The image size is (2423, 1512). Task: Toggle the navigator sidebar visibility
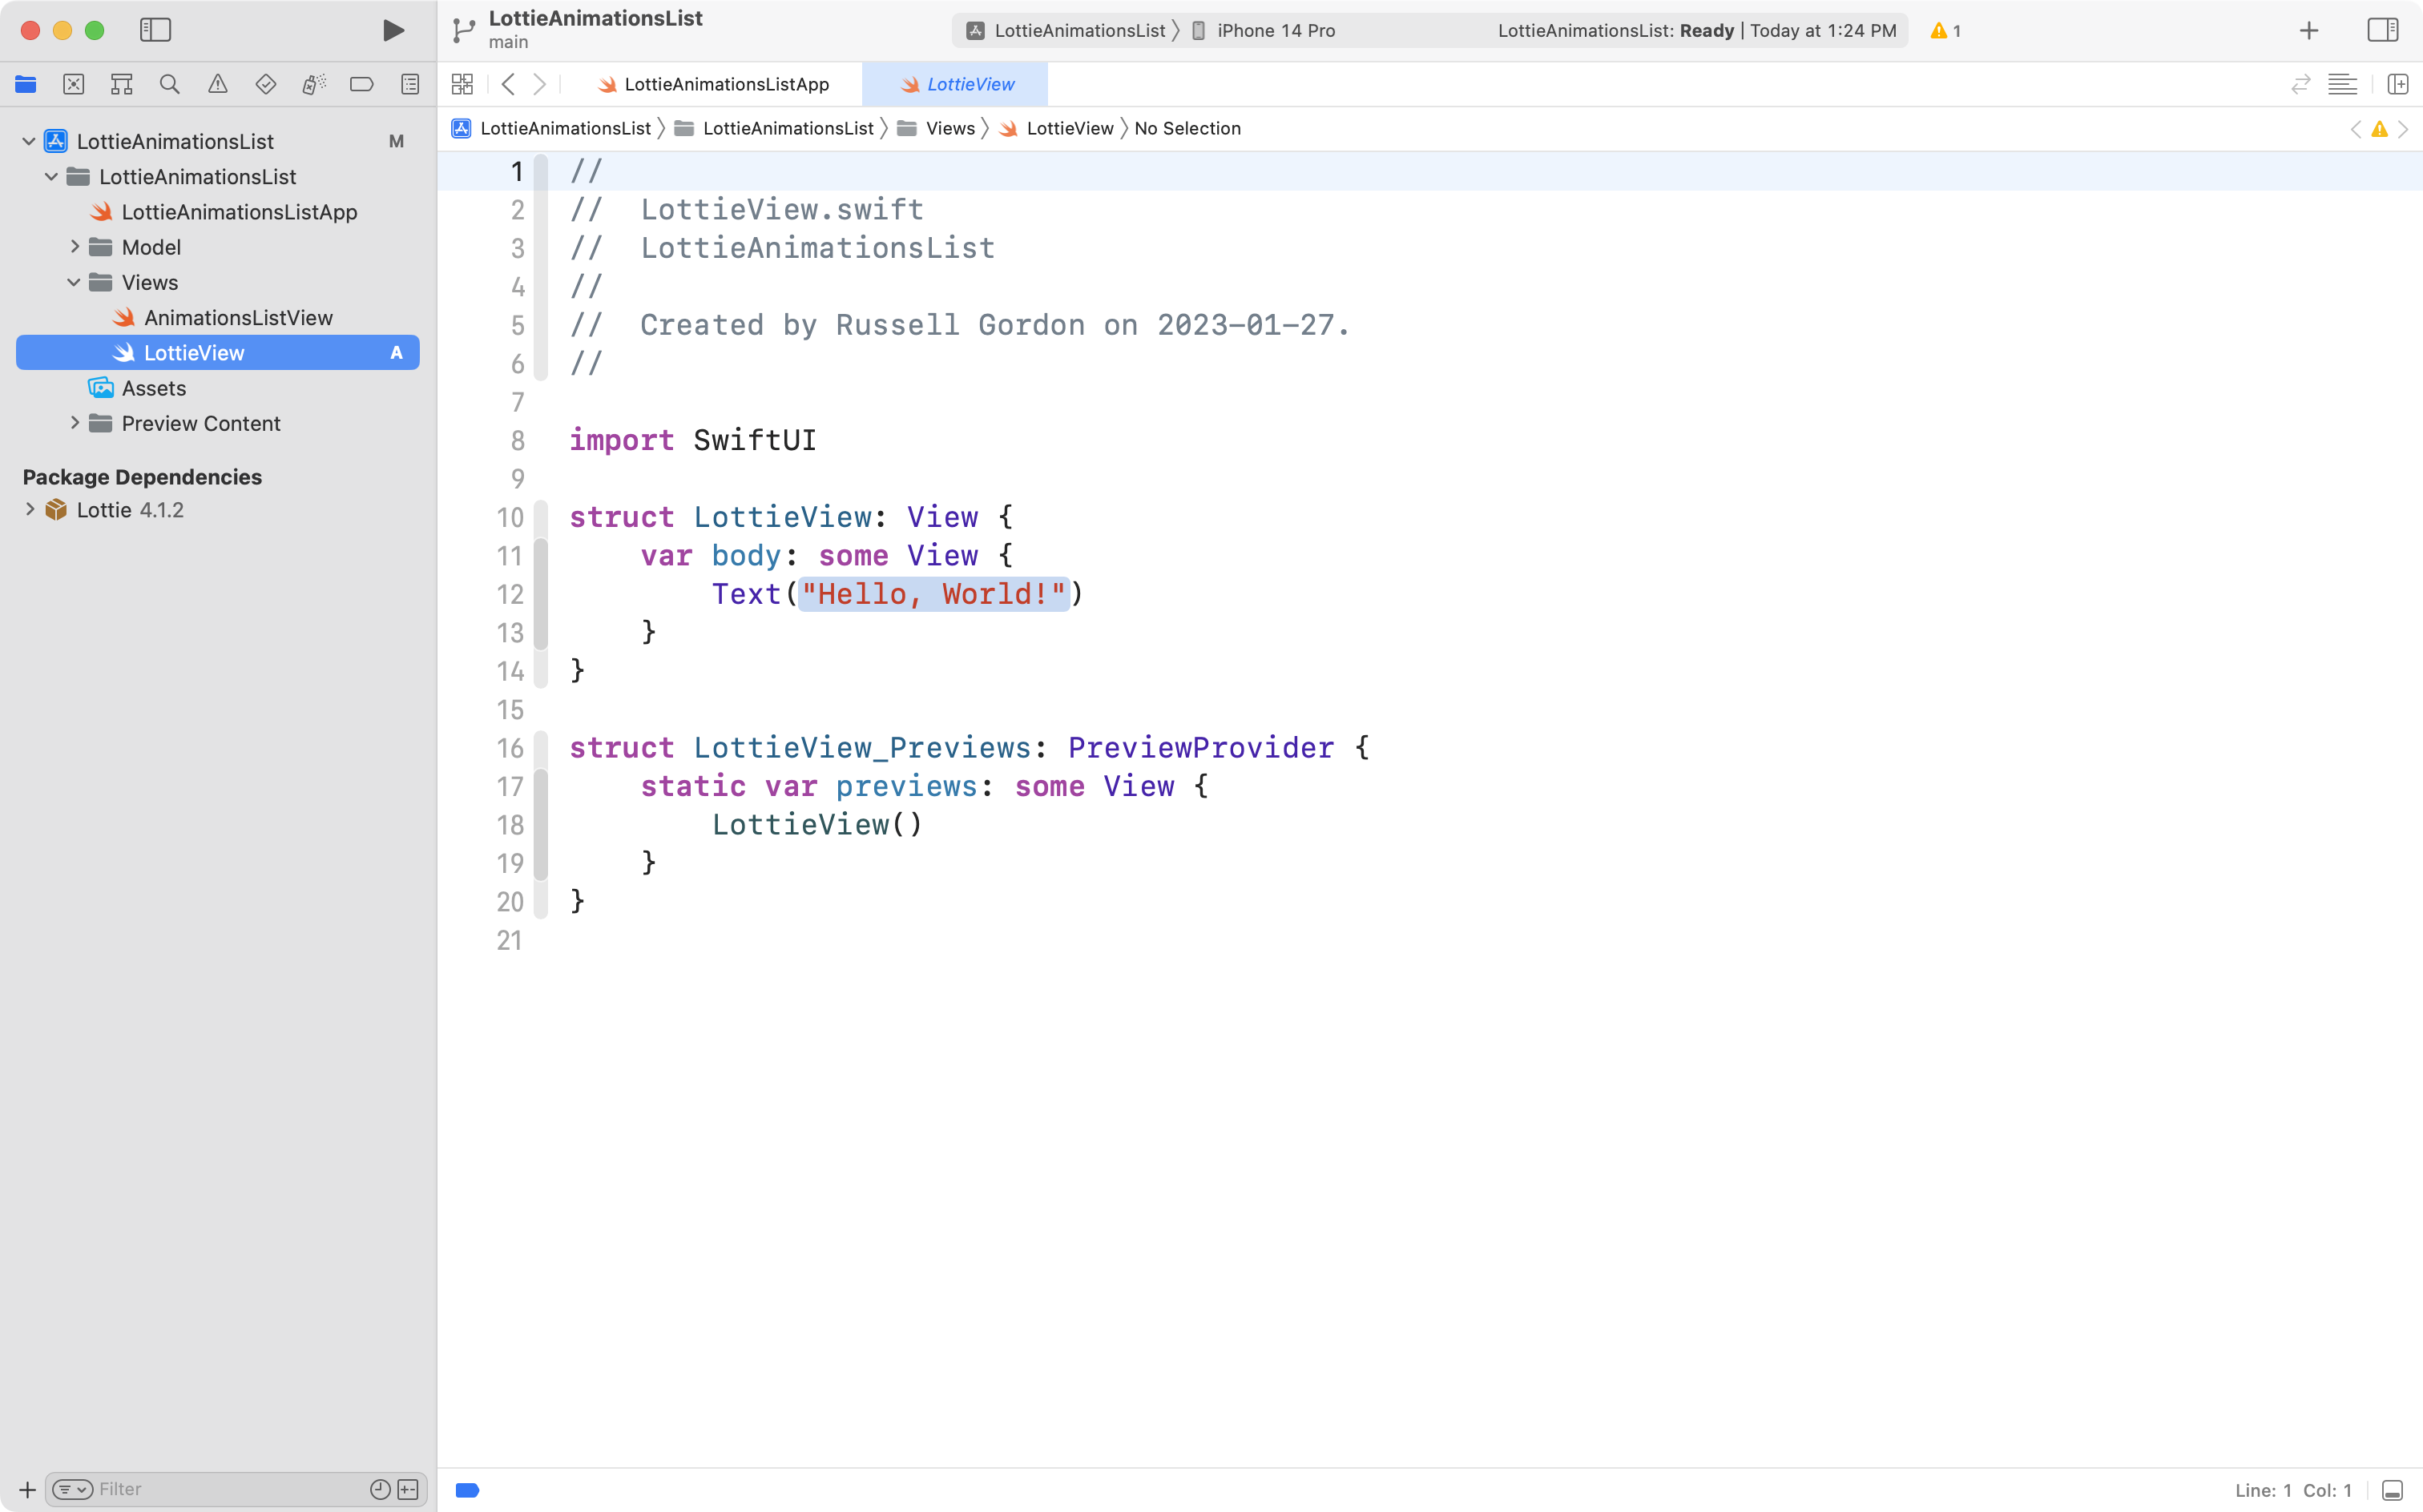click(155, 30)
